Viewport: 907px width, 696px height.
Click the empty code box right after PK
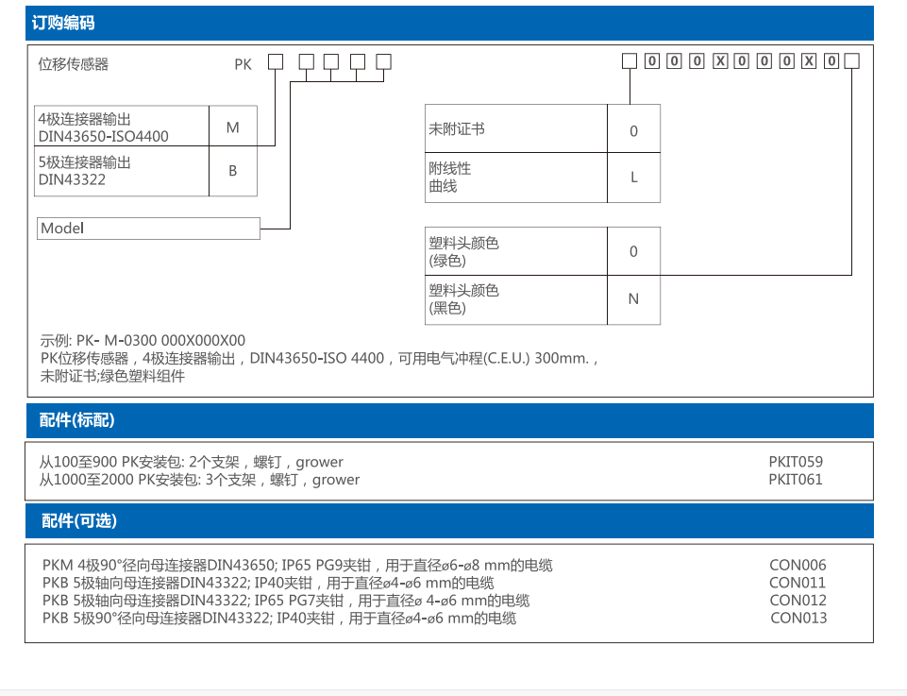pos(276,62)
